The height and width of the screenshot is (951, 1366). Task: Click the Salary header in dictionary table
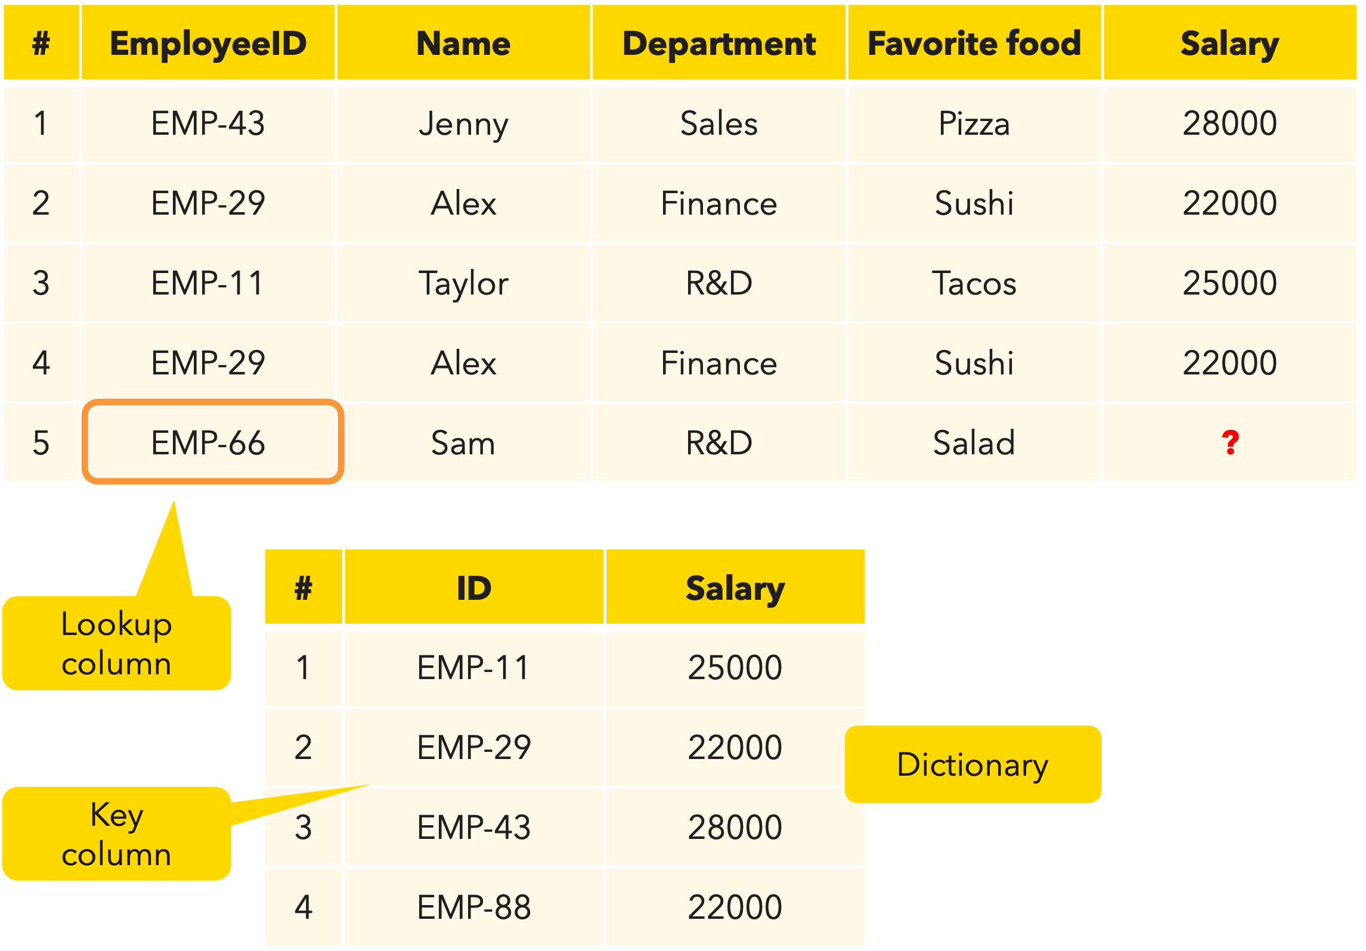click(735, 587)
